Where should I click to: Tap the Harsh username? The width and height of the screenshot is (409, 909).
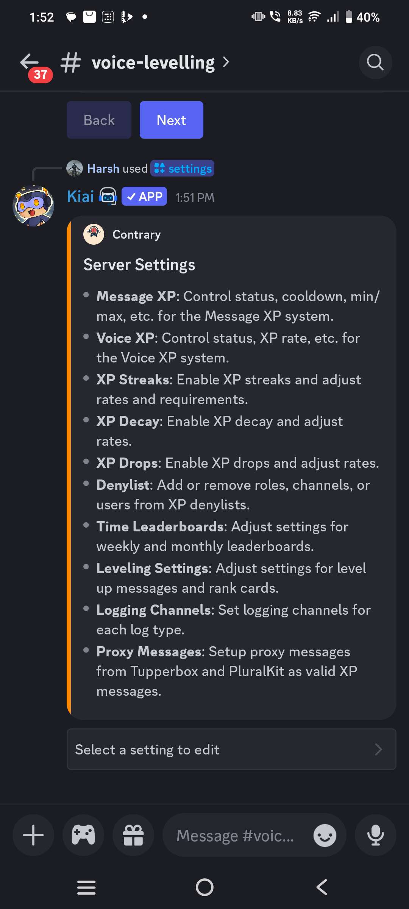tap(103, 169)
